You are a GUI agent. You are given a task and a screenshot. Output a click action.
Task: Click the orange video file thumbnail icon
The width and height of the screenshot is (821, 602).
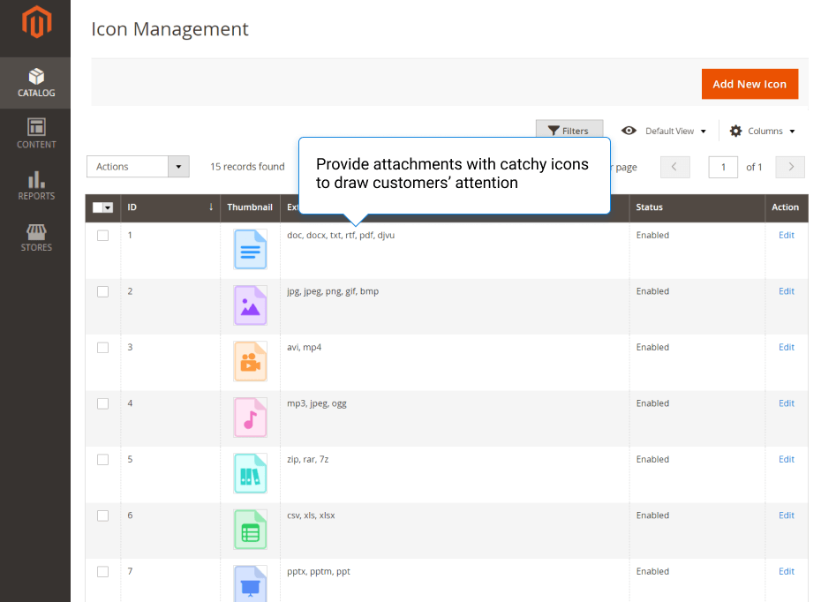tap(250, 362)
